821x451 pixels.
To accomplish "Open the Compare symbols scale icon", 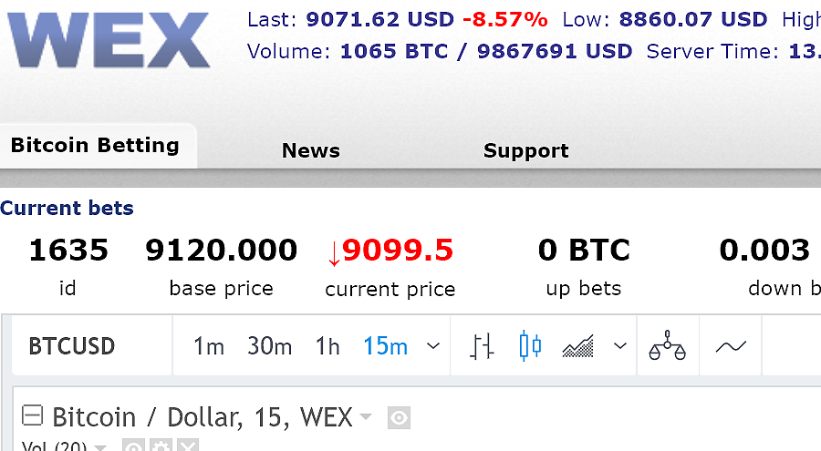I will [x=667, y=346].
